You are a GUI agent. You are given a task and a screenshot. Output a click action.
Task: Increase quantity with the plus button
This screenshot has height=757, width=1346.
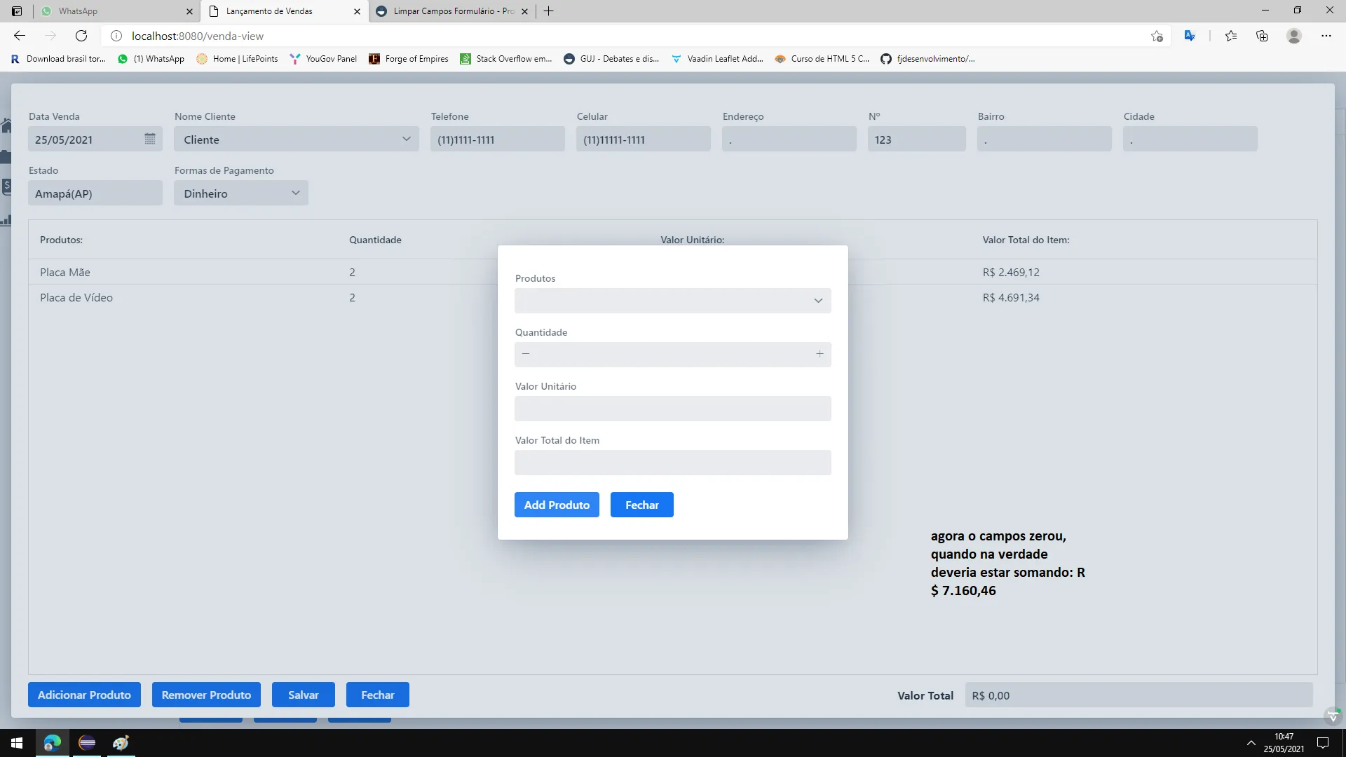click(x=820, y=354)
